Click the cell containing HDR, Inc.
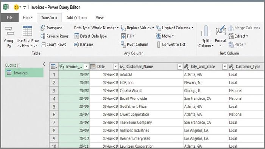 pos(151,82)
